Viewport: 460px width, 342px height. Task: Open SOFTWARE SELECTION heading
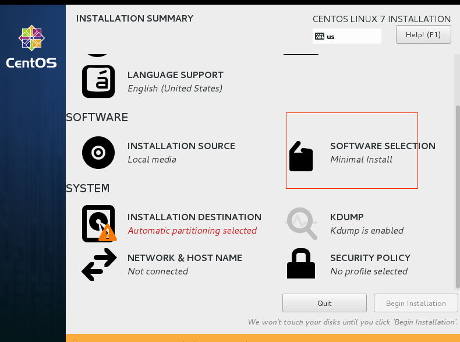[383, 146]
